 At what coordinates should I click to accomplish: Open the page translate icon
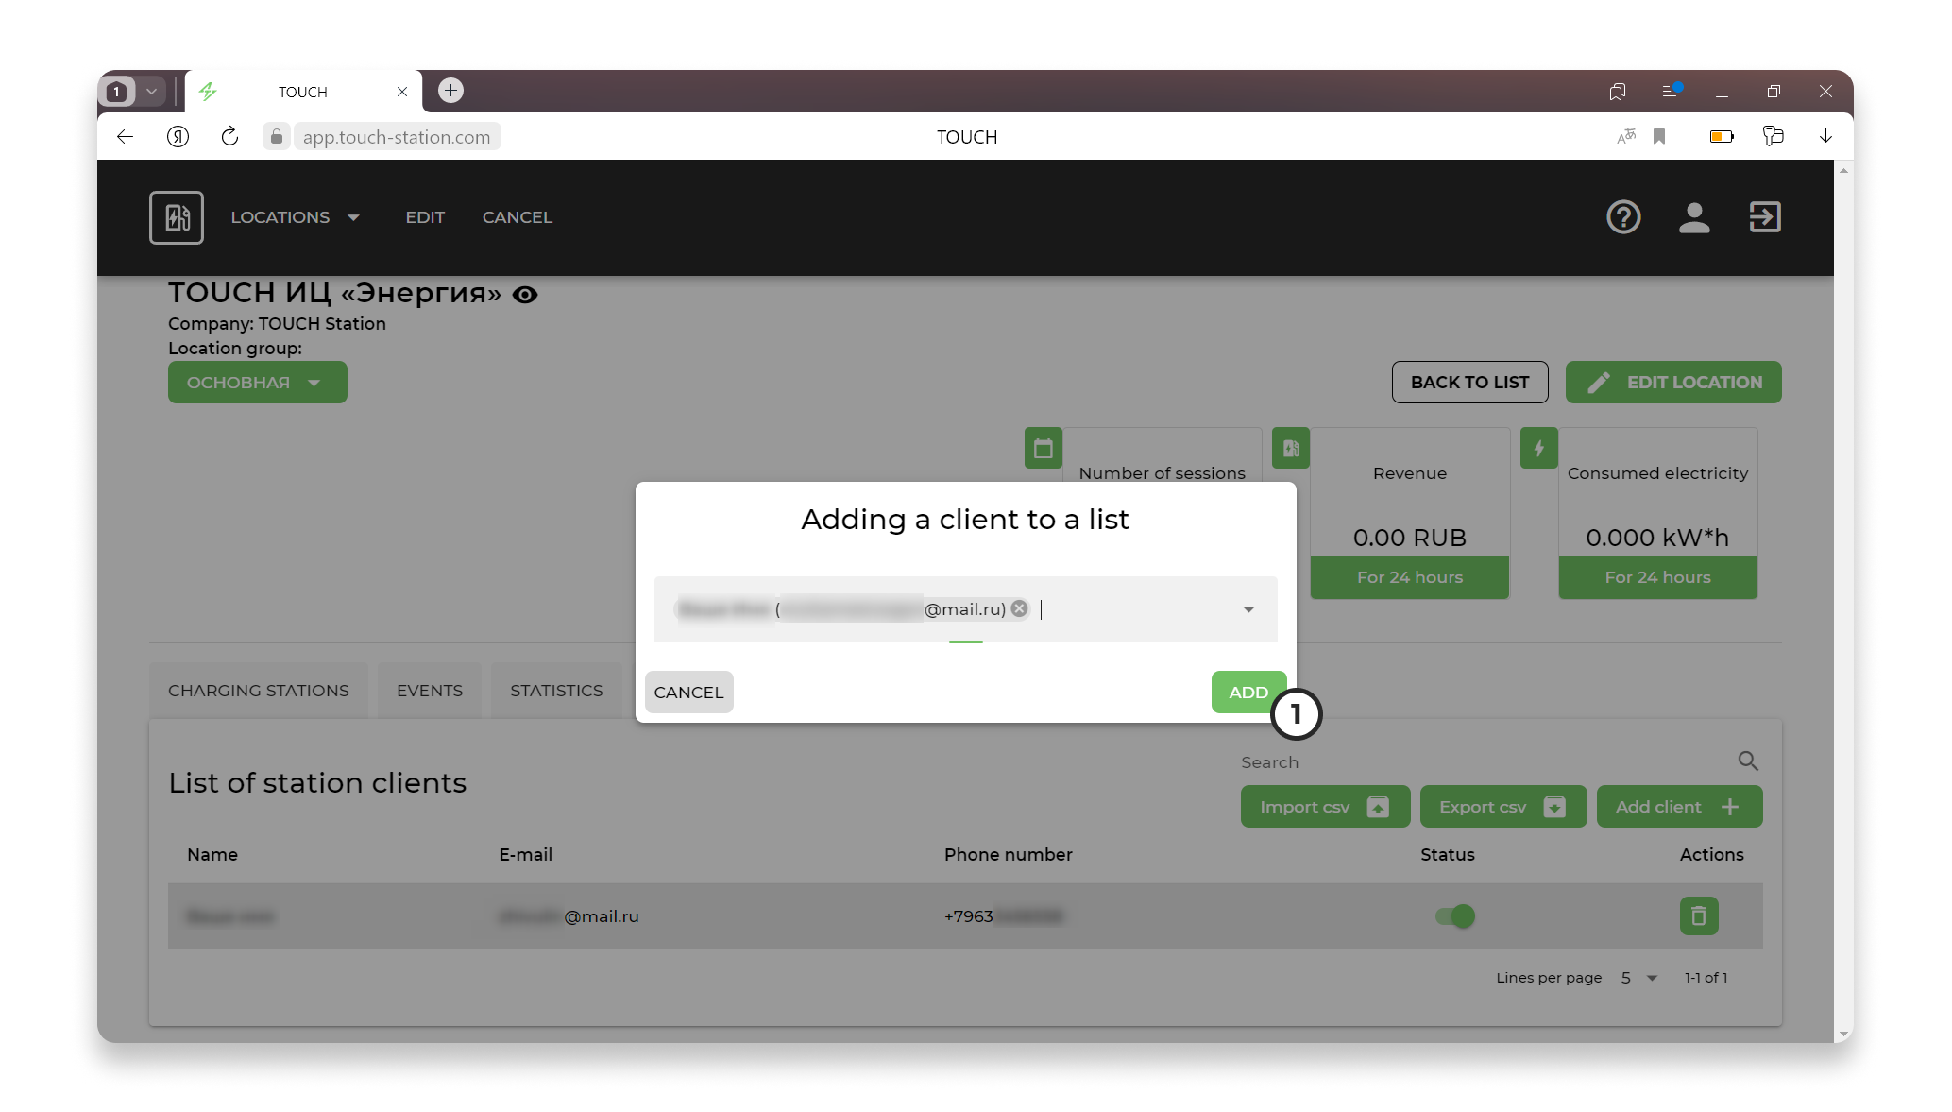(x=1626, y=137)
